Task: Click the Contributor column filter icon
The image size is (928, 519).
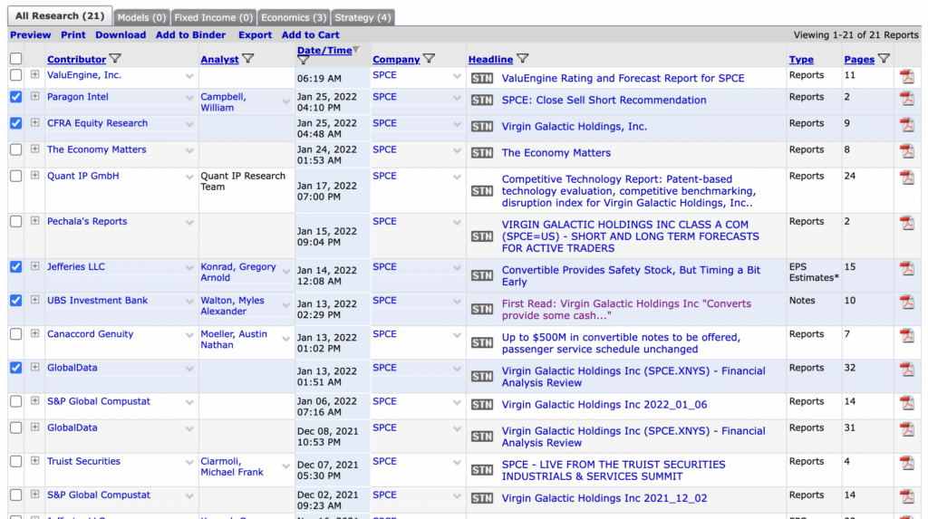Action: pos(115,59)
